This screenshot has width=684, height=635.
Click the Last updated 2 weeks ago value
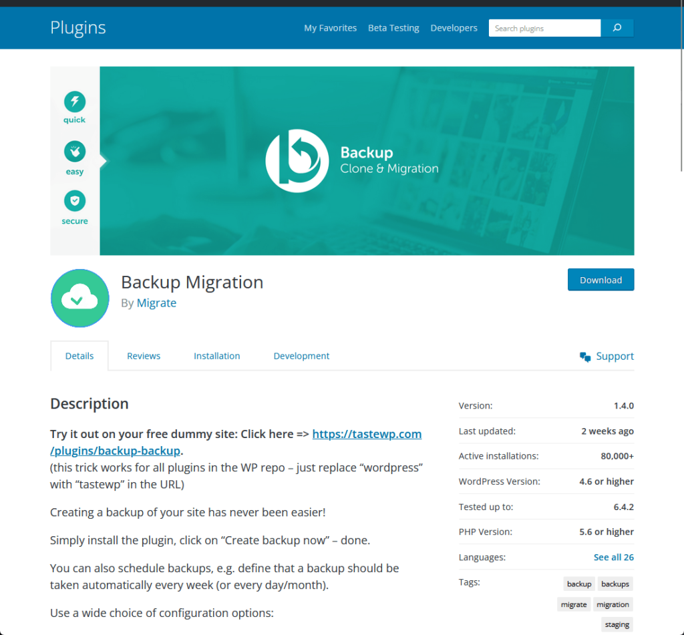click(607, 431)
